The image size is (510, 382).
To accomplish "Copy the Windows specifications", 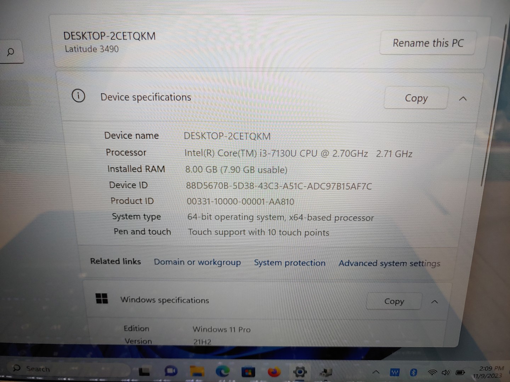I will pyautogui.click(x=394, y=301).
